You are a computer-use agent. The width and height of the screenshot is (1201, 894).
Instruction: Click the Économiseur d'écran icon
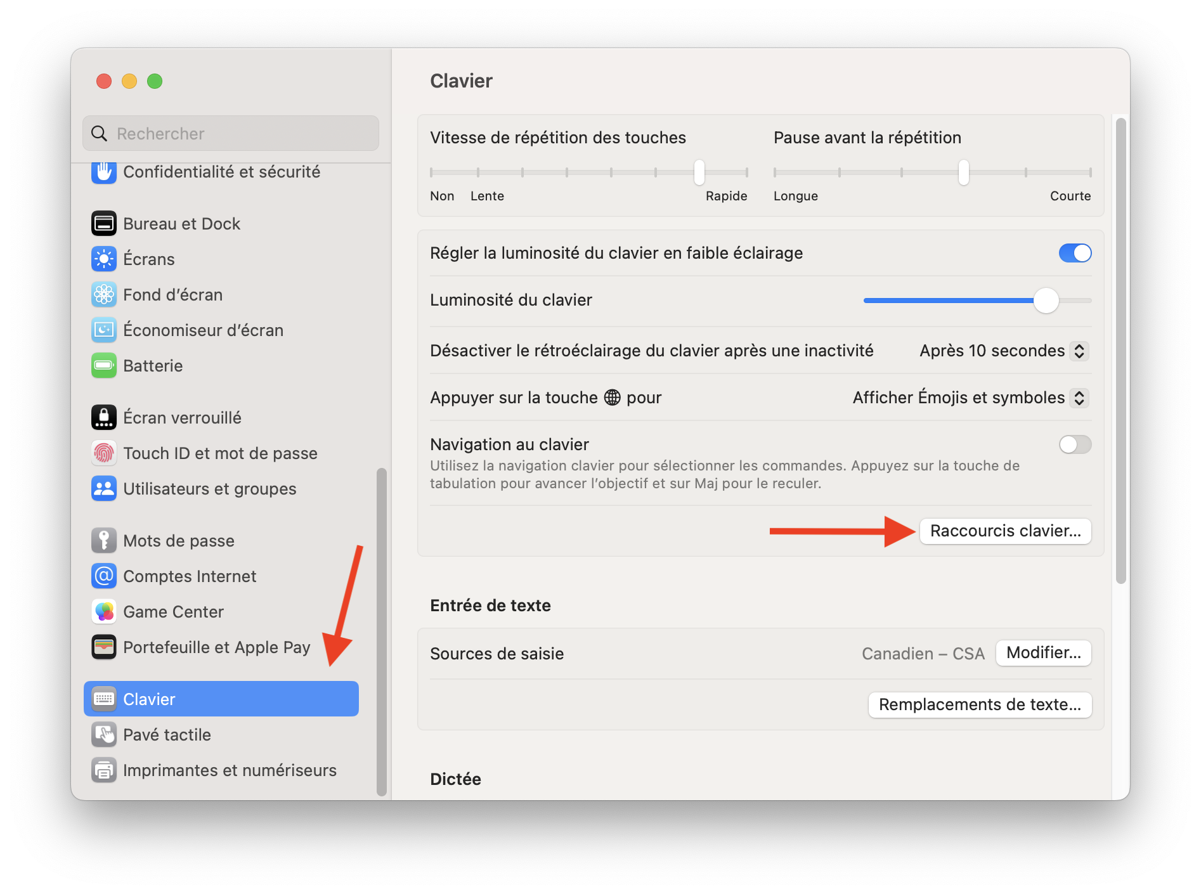pos(104,330)
